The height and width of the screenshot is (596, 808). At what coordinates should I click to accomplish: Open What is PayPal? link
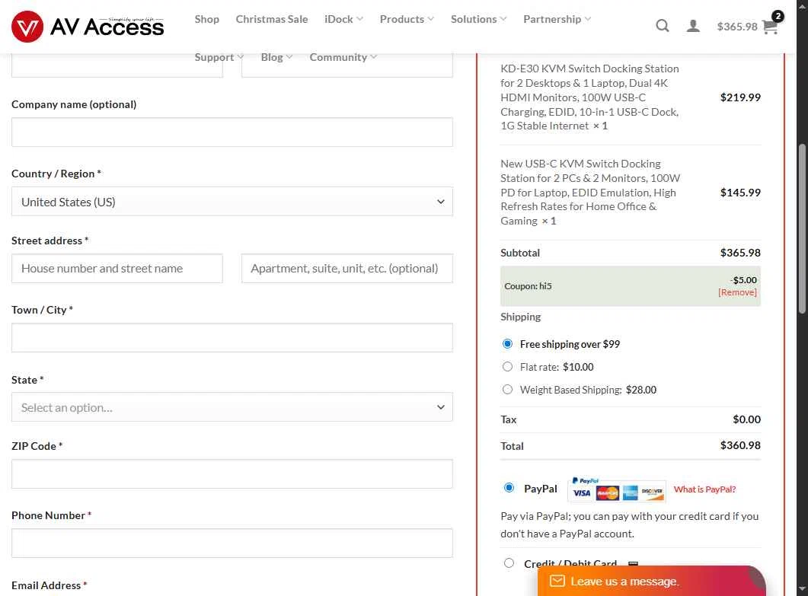(x=704, y=489)
